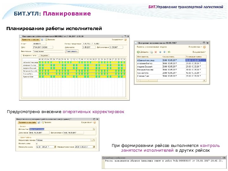Viewport: 228px width, 171px height.
Task: Open lookup magnifier on Исполнитель field
Action: [x=94, y=129]
